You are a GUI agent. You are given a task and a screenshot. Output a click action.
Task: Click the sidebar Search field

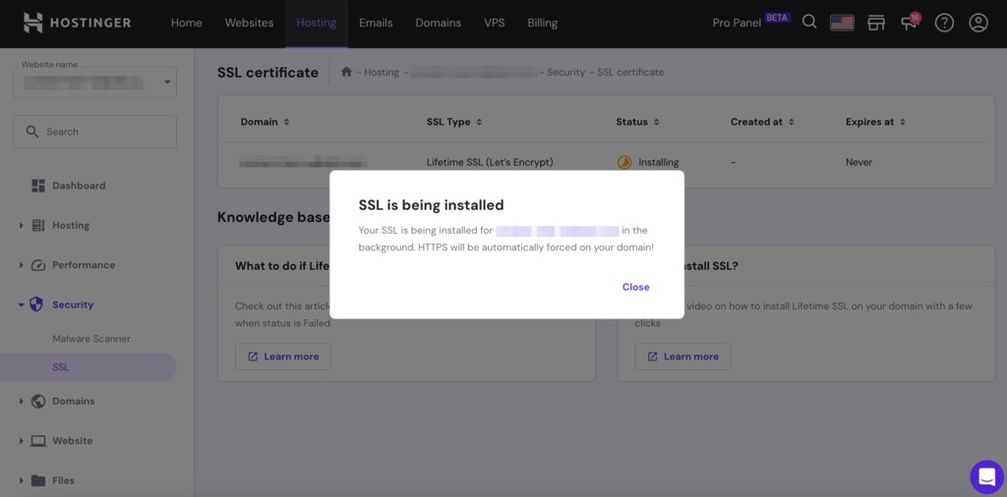94,132
